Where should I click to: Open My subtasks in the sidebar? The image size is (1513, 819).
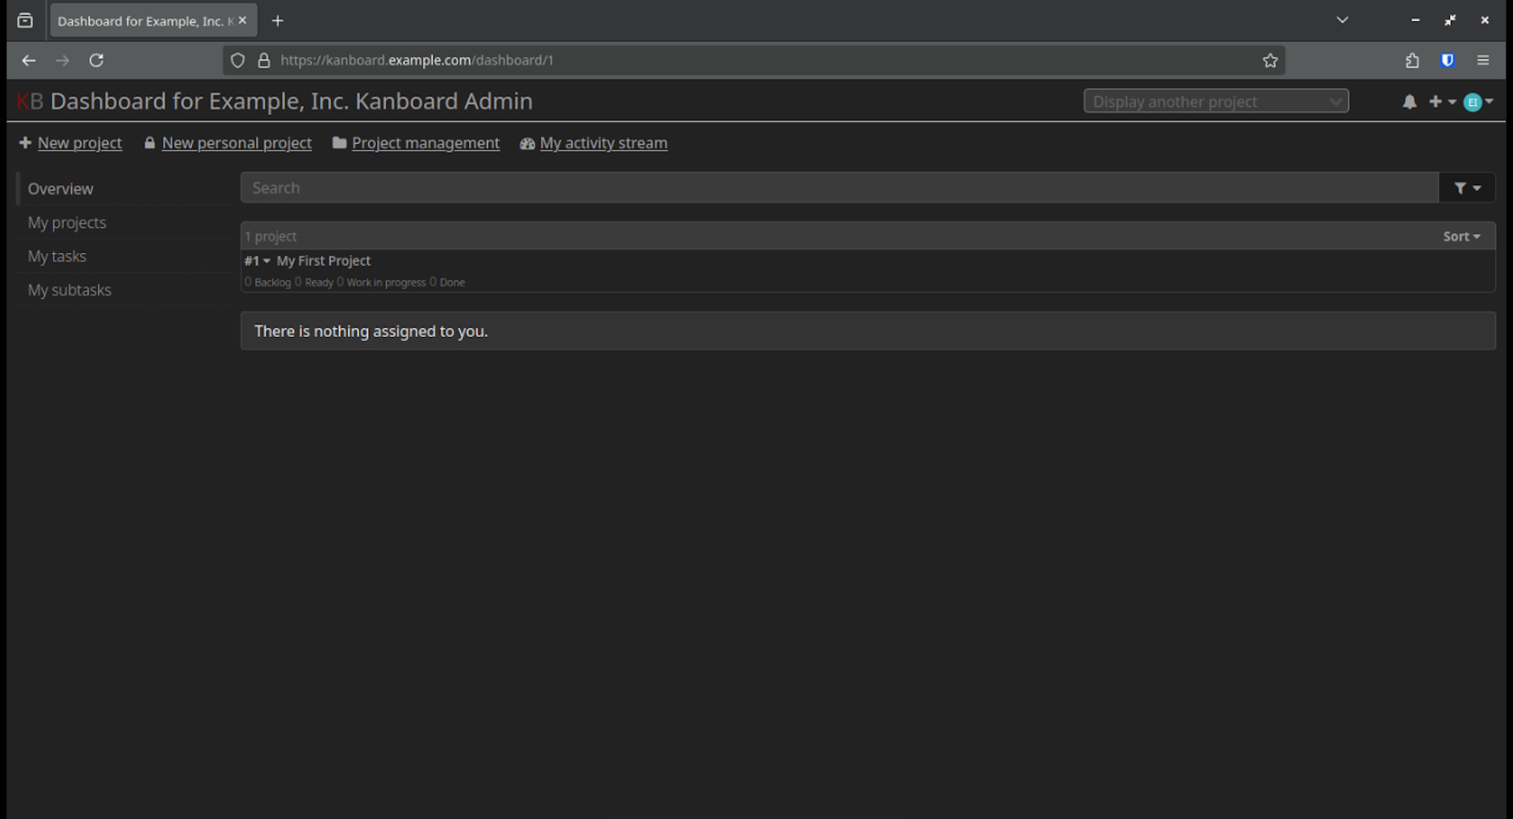tap(69, 291)
